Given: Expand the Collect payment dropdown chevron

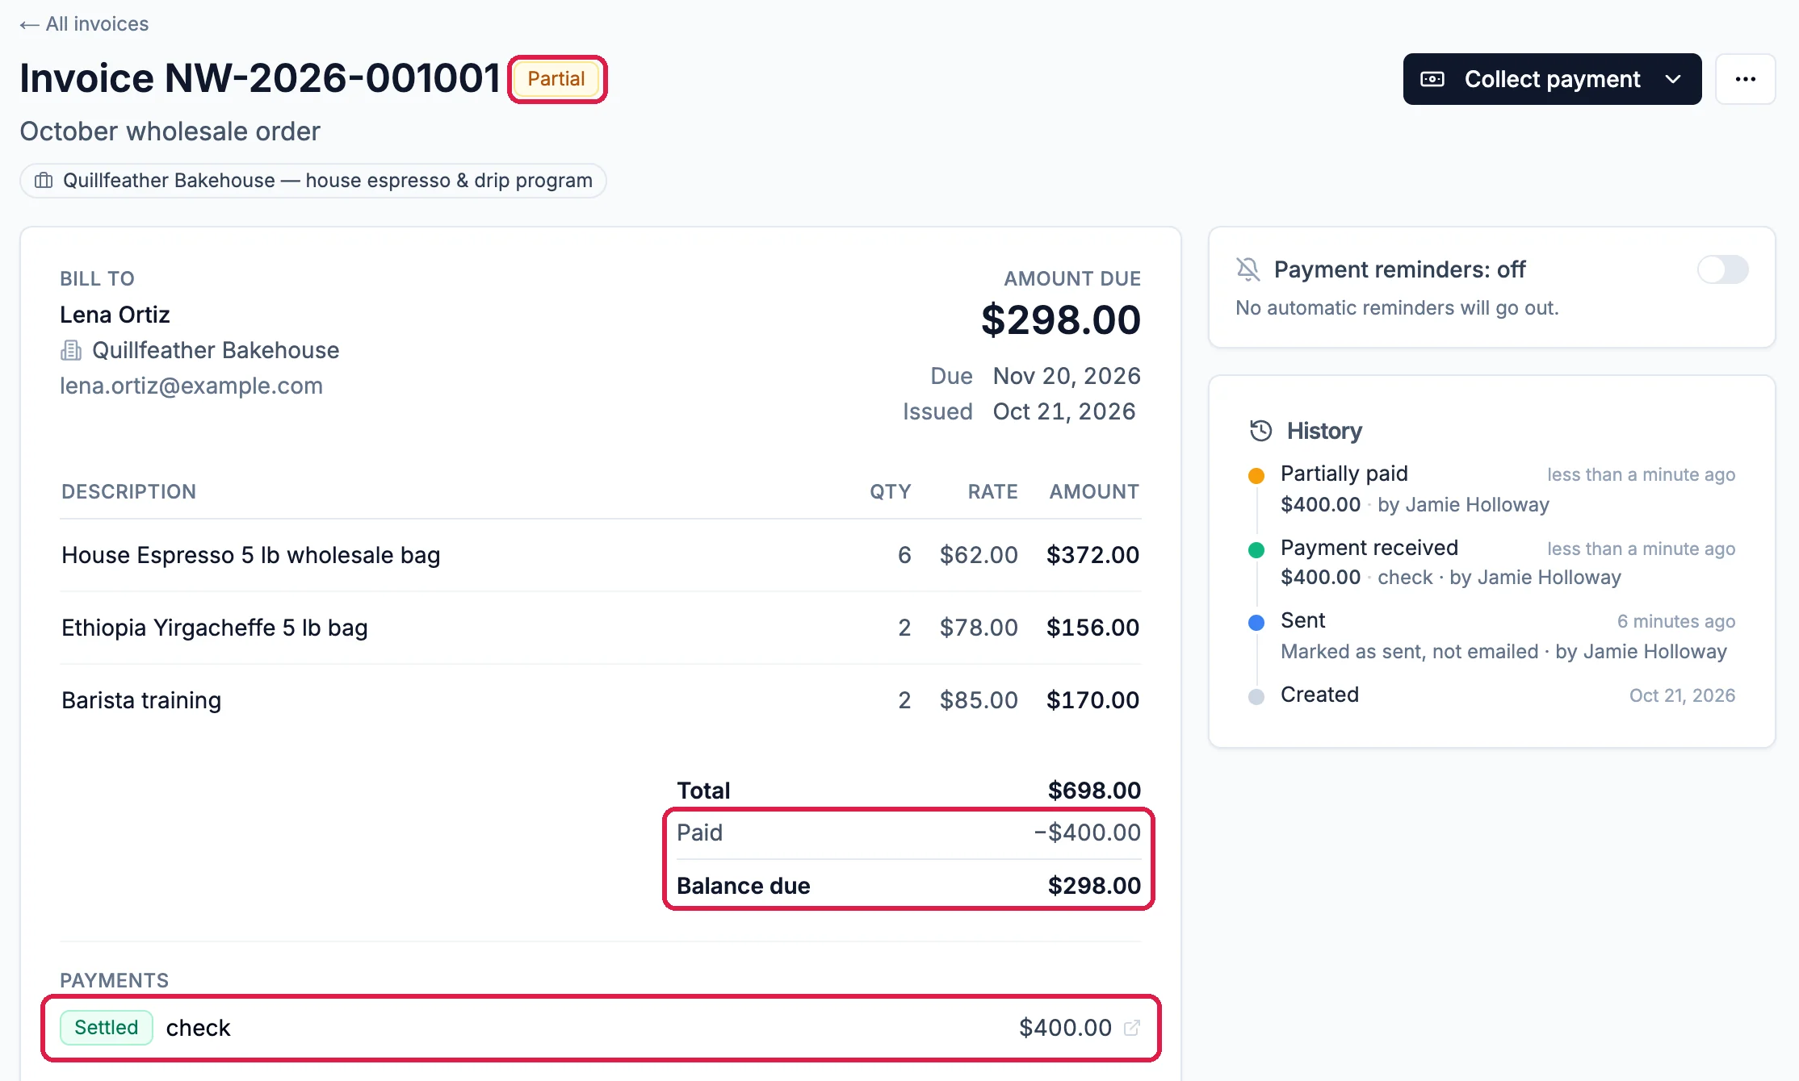Looking at the screenshot, I should pos(1673,79).
